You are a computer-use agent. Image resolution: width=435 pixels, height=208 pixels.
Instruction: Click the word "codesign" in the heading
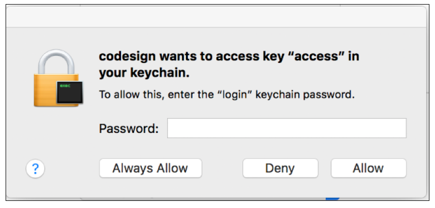coord(125,56)
